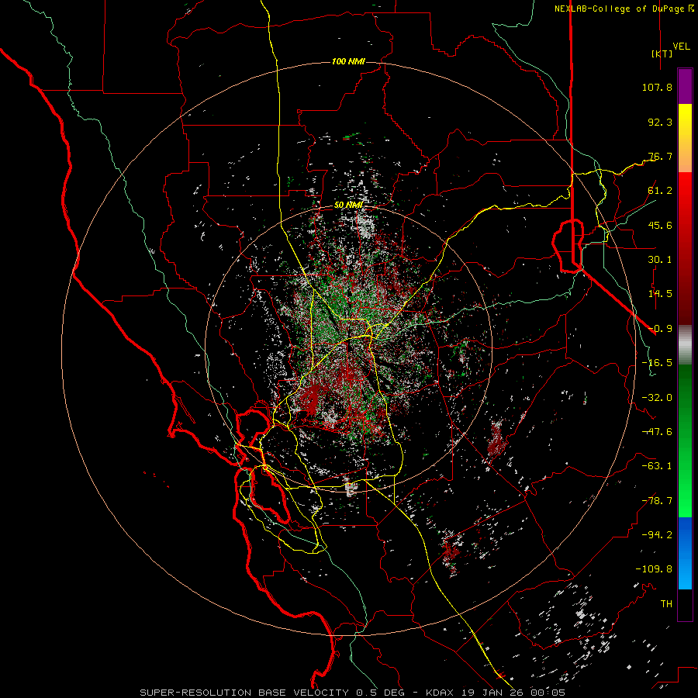Select the -109.8 scale value
698x698 pixels.
pyautogui.click(x=654, y=569)
